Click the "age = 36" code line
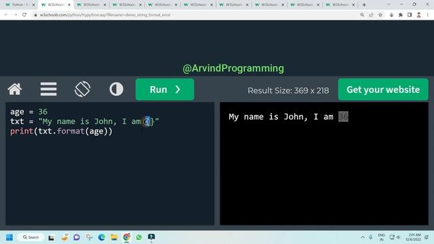 [28, 111]
